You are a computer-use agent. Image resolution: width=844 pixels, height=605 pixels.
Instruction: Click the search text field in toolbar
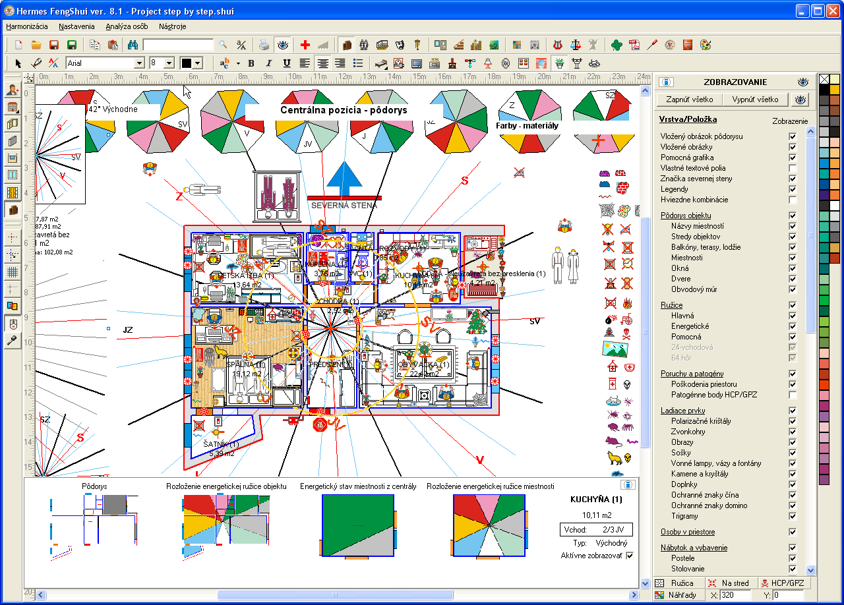tap(178, 45)
